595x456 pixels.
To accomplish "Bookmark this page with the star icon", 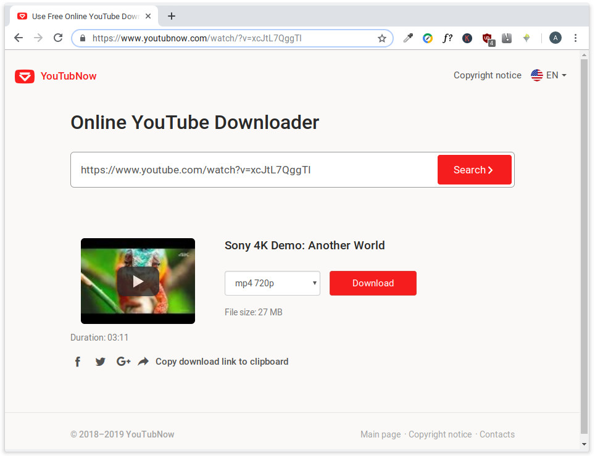I will (381, 38).
